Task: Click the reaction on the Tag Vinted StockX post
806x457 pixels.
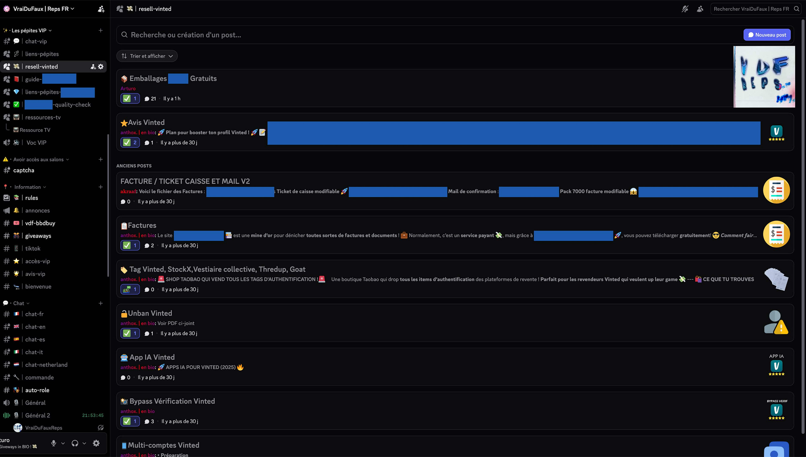Action: (x=130, y=289)
